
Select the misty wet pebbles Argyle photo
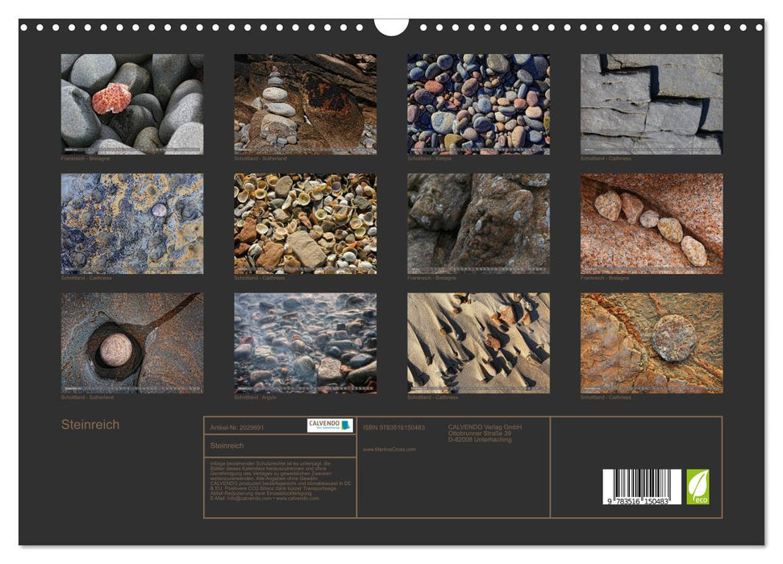(305, 342)
